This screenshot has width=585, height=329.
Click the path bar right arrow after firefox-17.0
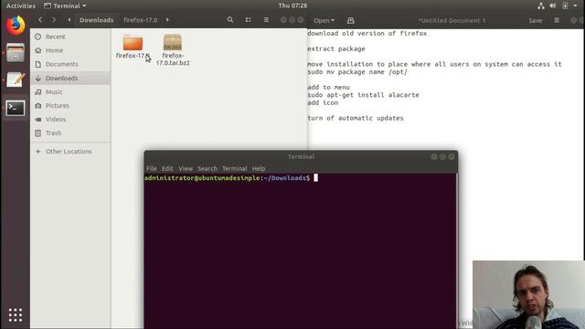[167, 20]
